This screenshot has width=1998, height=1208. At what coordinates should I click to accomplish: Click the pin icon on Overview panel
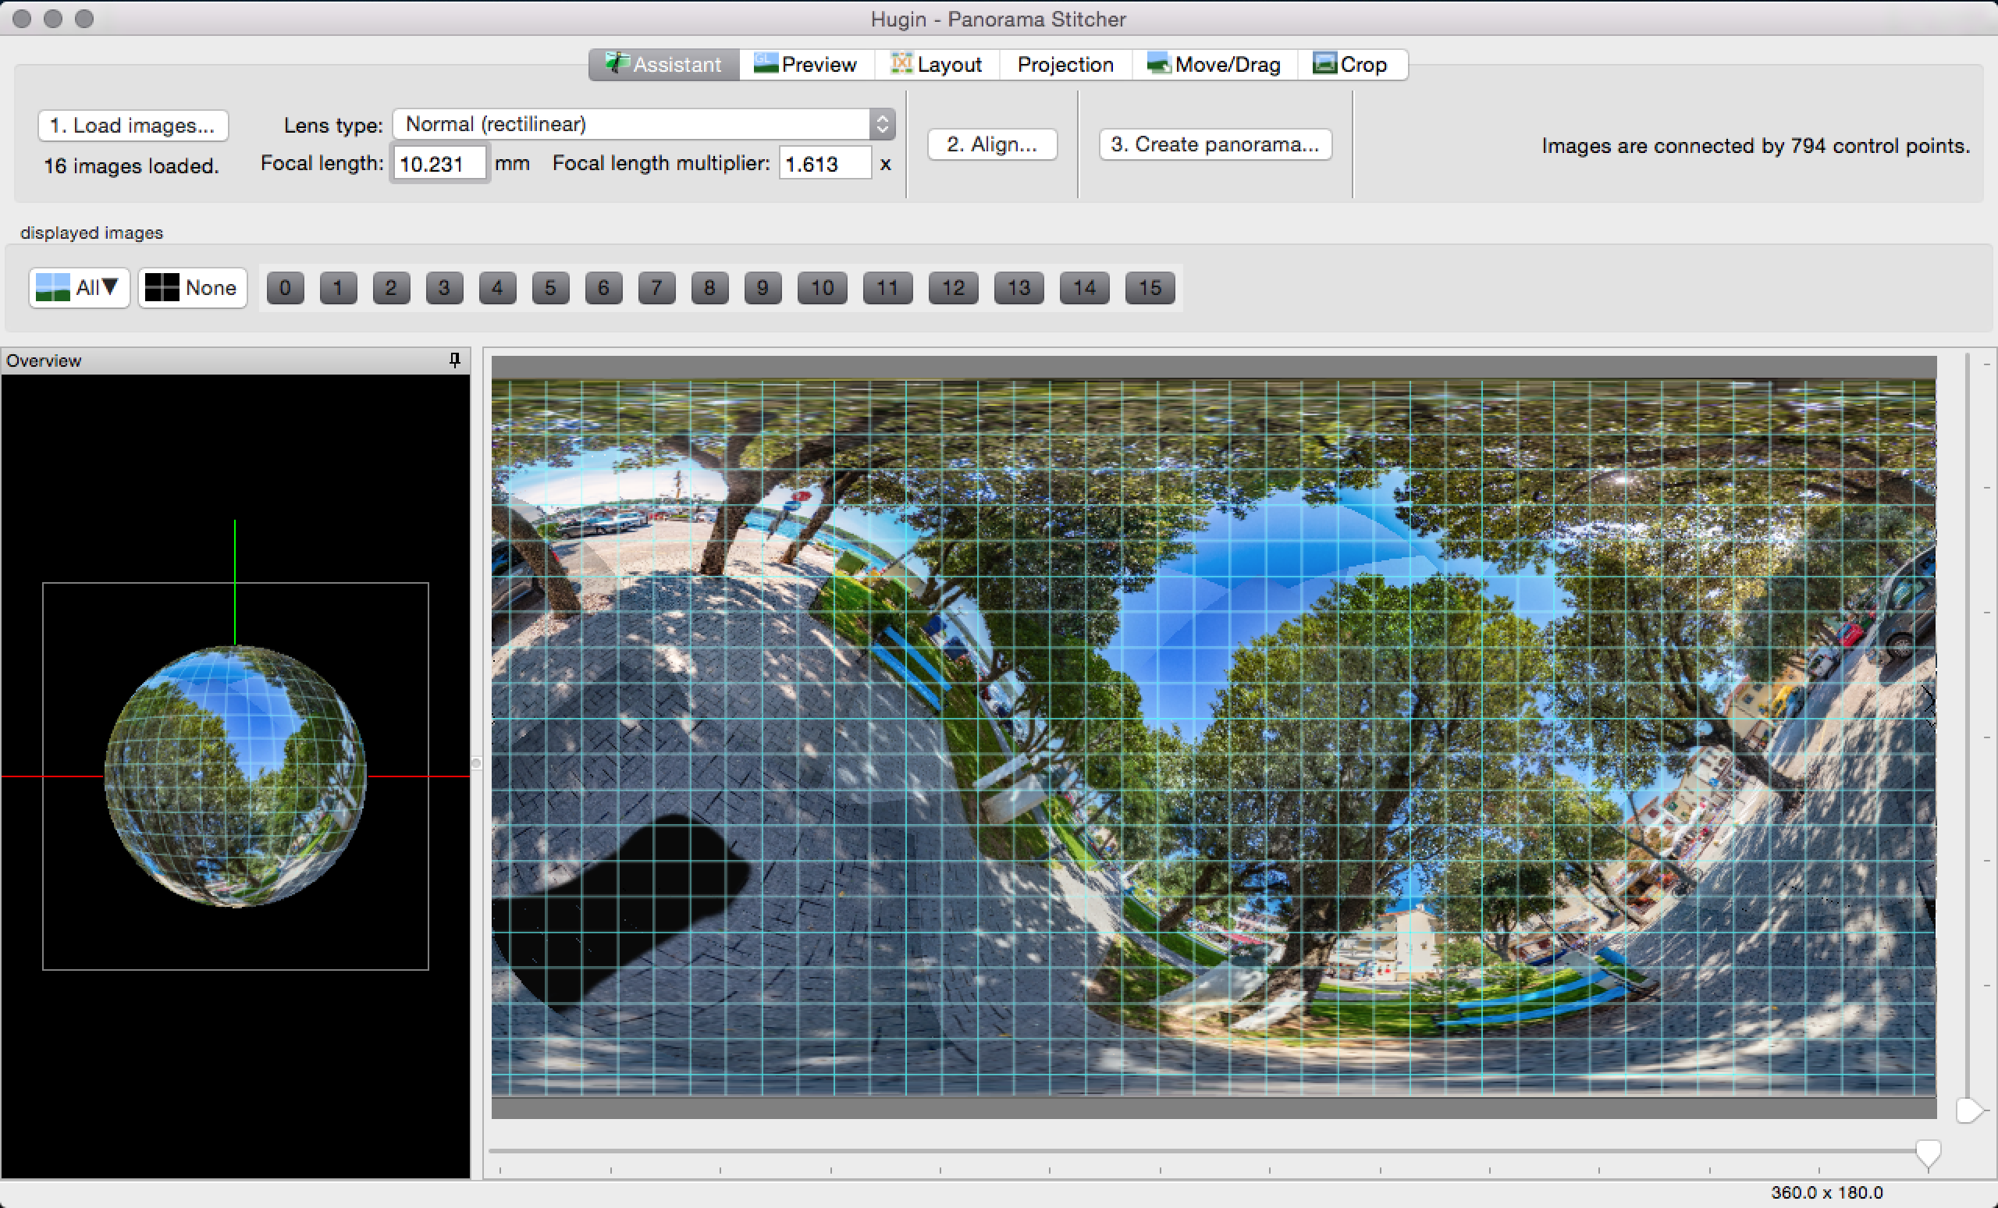(x=455, y=360)
